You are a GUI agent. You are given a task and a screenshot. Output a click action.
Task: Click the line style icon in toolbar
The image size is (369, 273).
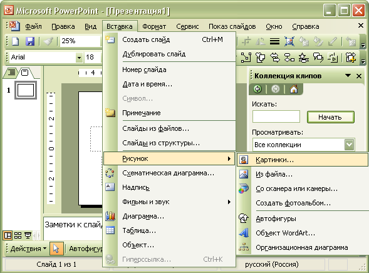point(274,41)
